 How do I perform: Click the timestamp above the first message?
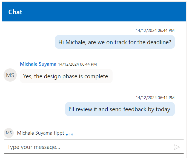click(x=155, y=30)
